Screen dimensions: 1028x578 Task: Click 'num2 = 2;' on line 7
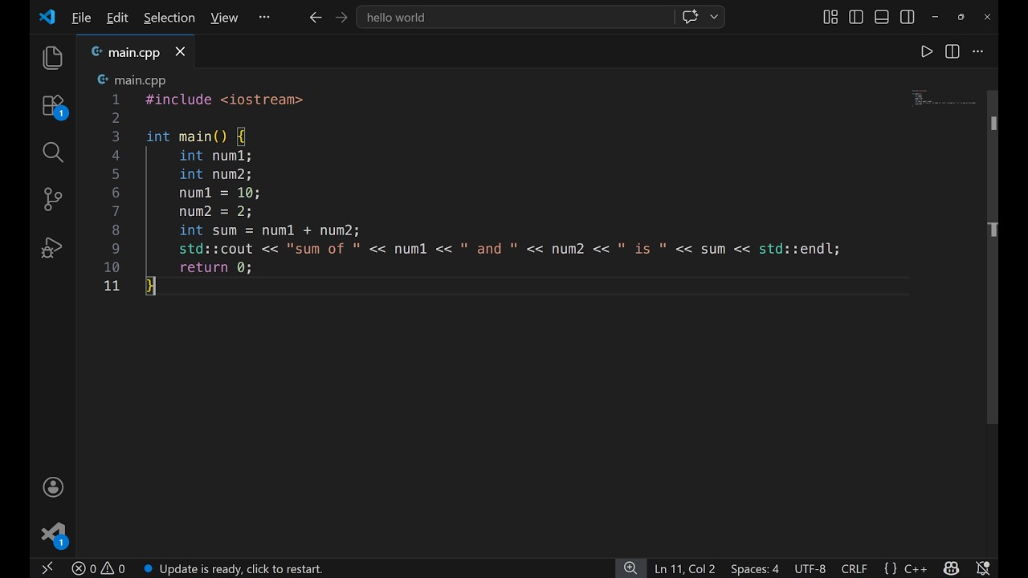[215, 211]
